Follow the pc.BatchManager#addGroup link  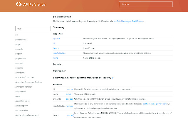click(x=128, y=21)
